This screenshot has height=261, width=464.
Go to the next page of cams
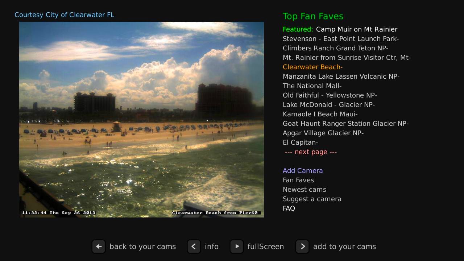click(311, 152)
